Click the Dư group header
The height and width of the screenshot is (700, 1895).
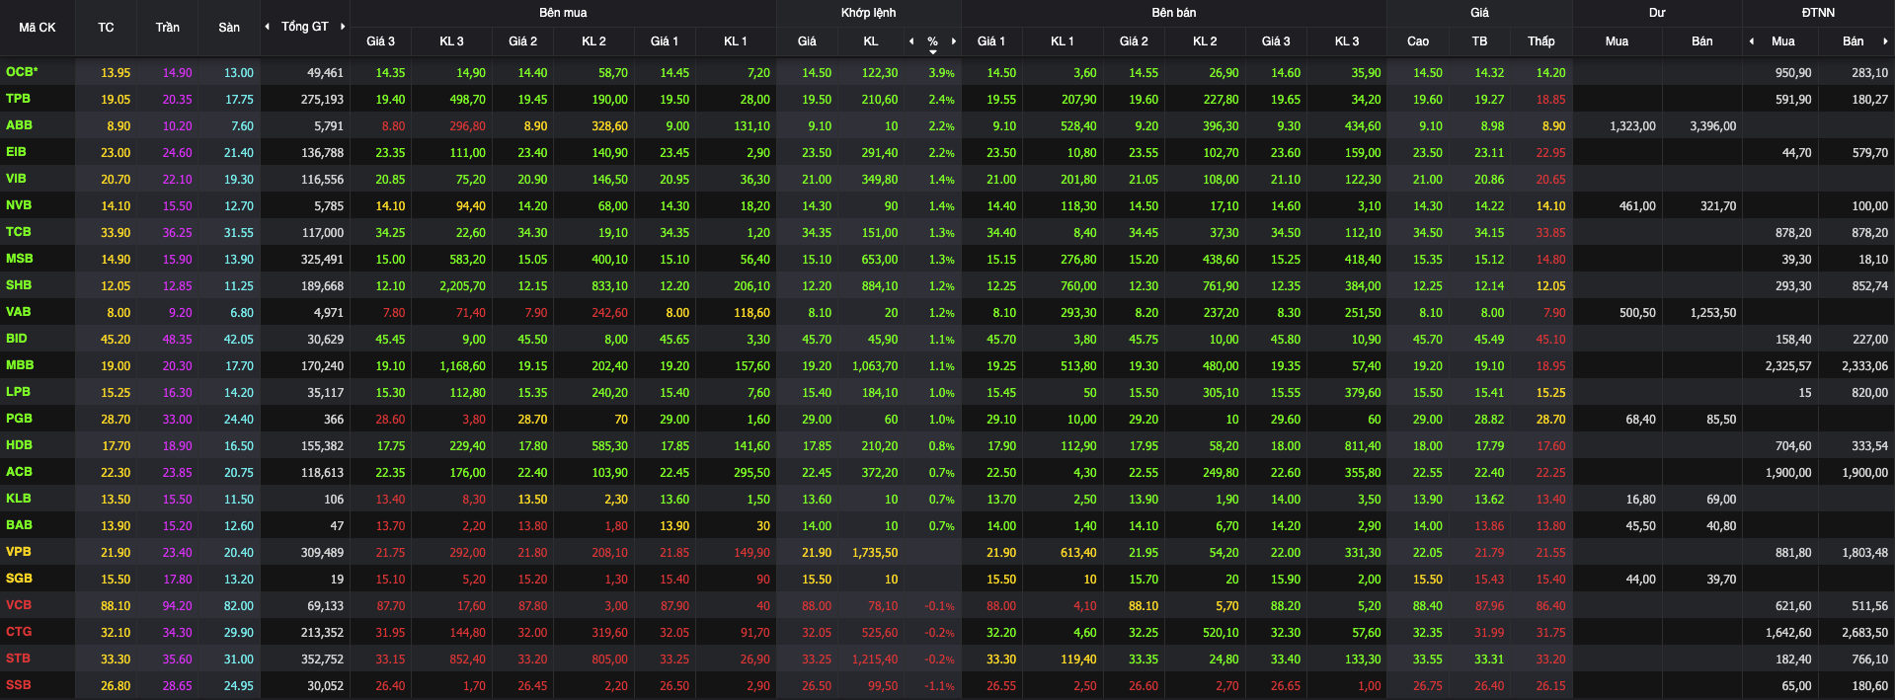[x=1657, y=13]
